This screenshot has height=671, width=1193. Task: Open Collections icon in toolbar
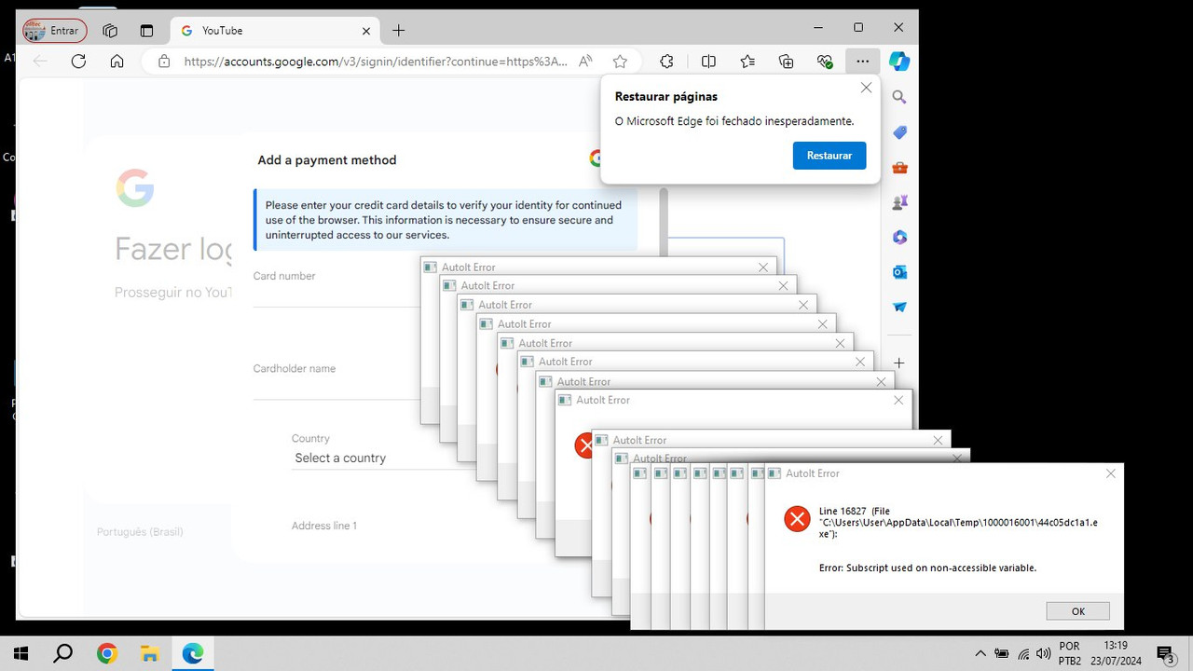(x=786, y=62)
